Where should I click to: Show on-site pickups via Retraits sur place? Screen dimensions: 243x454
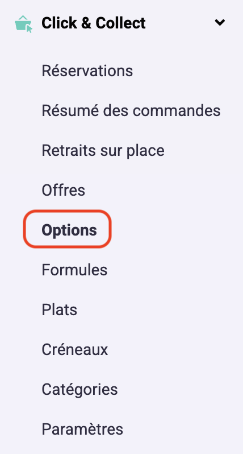coord(103,150)
